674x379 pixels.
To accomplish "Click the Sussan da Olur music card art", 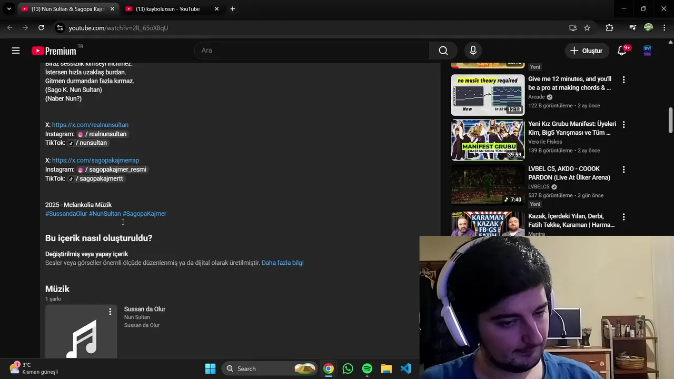I will tap(81, 332).
